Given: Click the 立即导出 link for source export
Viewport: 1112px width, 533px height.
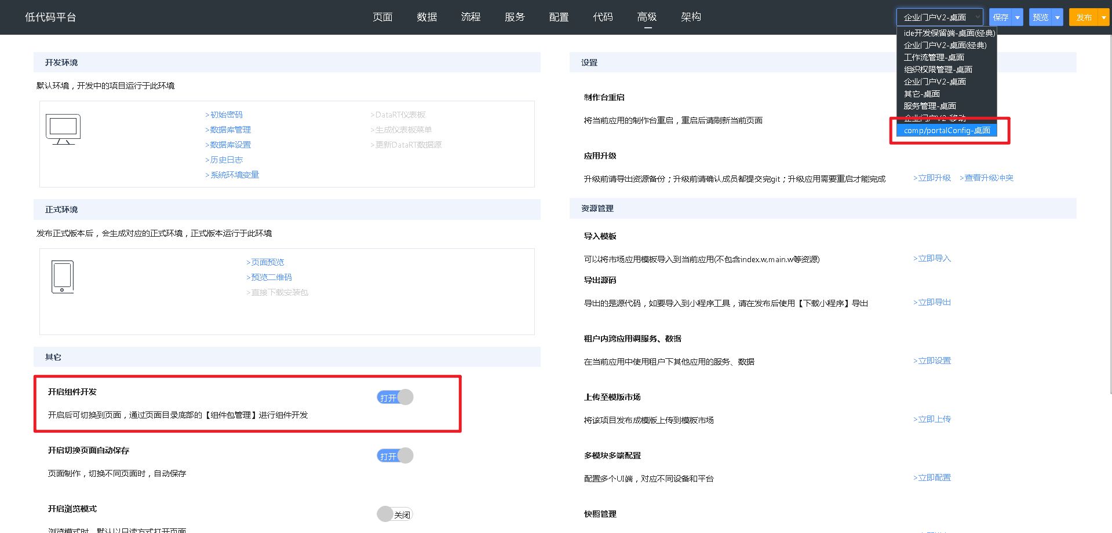Looking at the screenshot, I should pyautogui.click(x=931, y=302).
